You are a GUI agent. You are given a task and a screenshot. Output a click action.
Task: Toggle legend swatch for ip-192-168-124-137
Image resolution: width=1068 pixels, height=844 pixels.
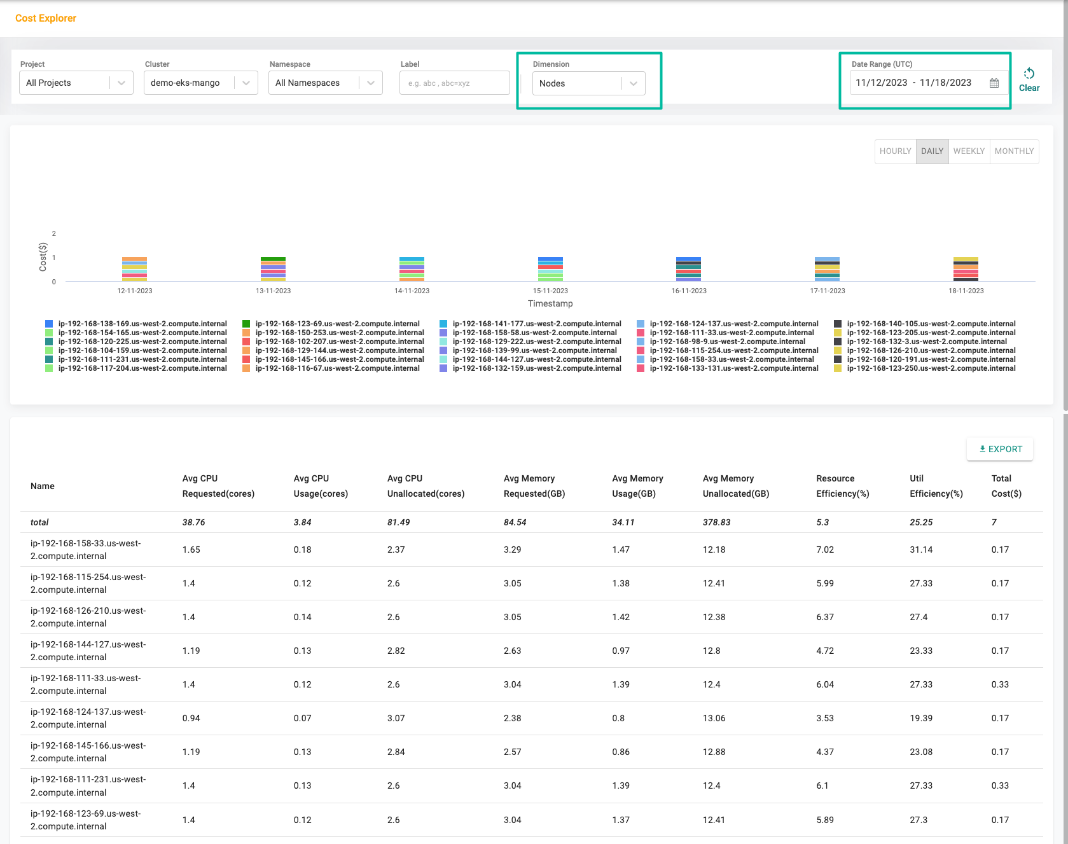(641, 324)
